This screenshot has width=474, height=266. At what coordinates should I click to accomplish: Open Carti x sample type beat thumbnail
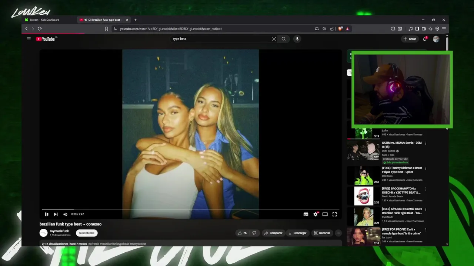click(364, 237)
